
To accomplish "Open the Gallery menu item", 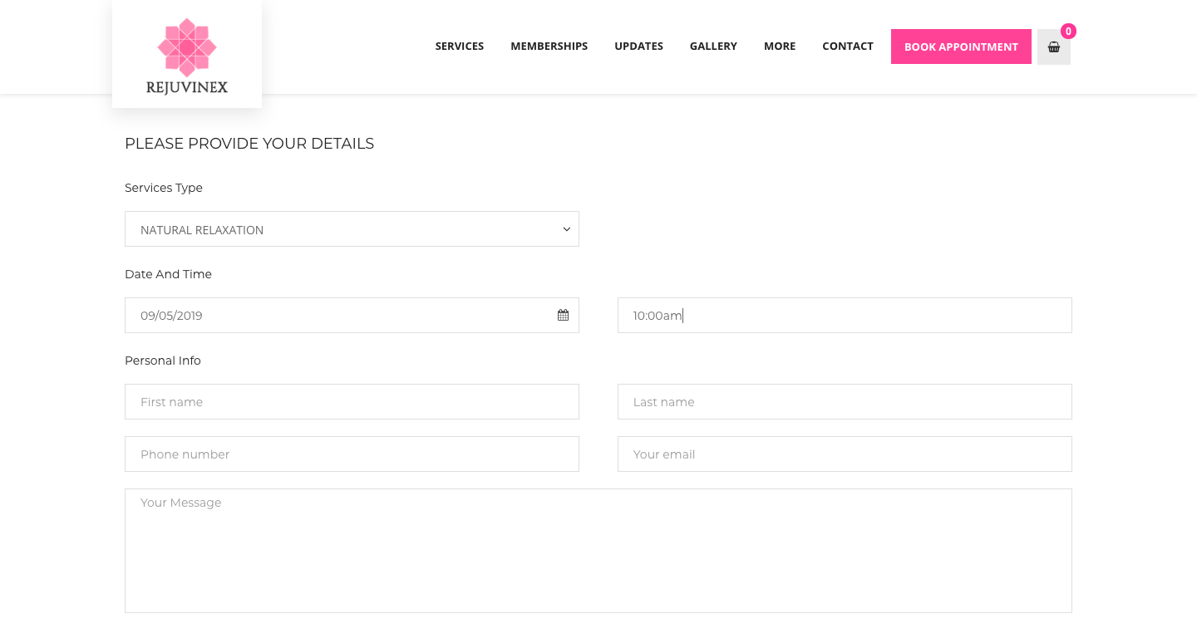I will point(713,47).
